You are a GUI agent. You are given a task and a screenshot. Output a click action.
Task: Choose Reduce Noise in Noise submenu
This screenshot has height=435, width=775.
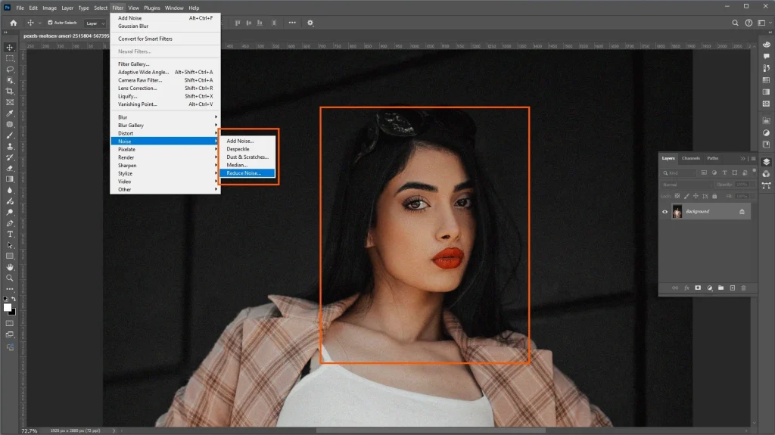(x=247, y=173)
